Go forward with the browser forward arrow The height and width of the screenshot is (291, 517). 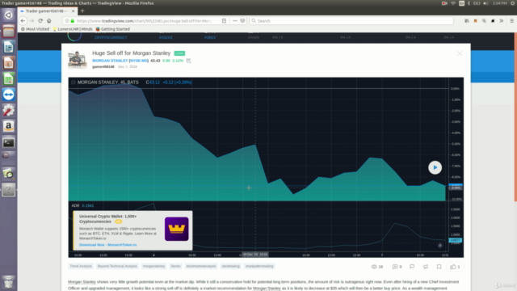pyautogui.click(x=32, y=21)
